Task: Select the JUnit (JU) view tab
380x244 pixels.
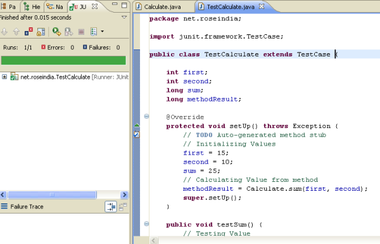Action: coord(78,7)
